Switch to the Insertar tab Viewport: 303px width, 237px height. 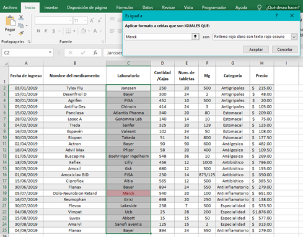point(51,7)
